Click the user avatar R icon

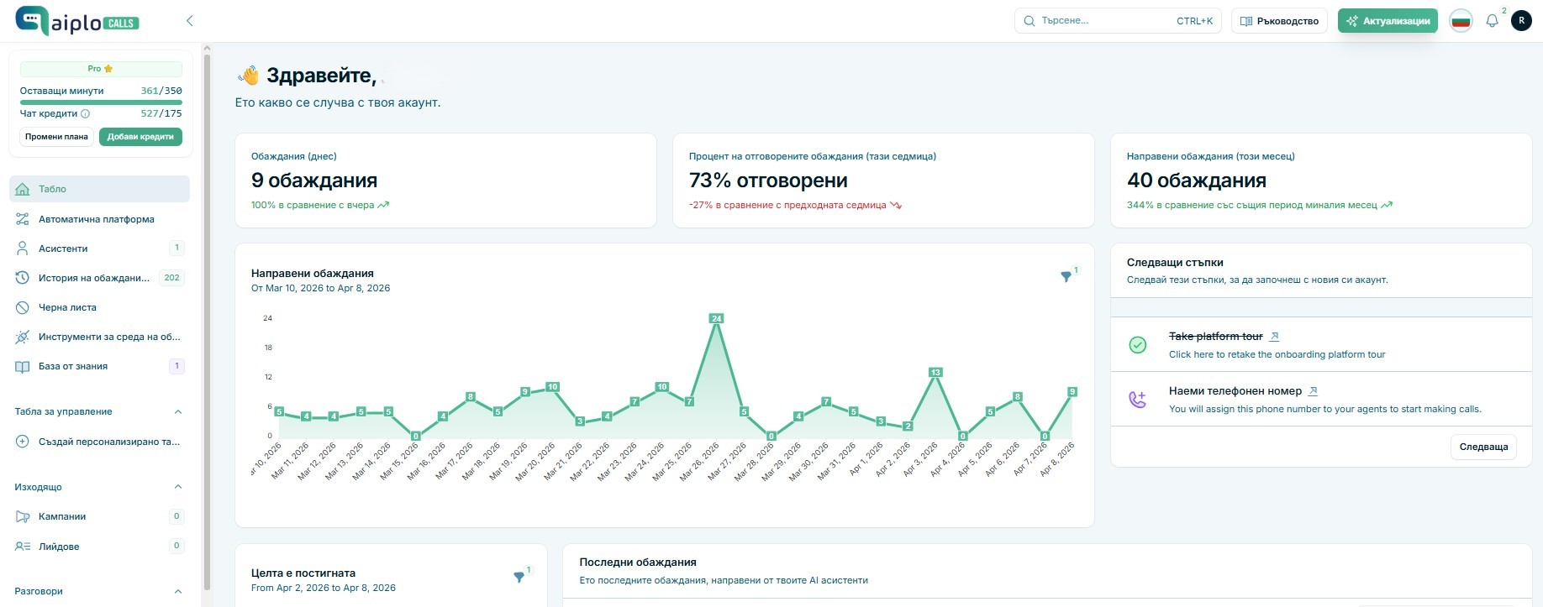1521,21
